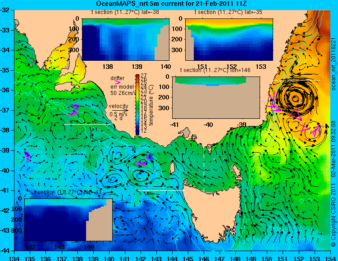
Task: Click center of large eddy near 152°E
Action: point(295,99)
